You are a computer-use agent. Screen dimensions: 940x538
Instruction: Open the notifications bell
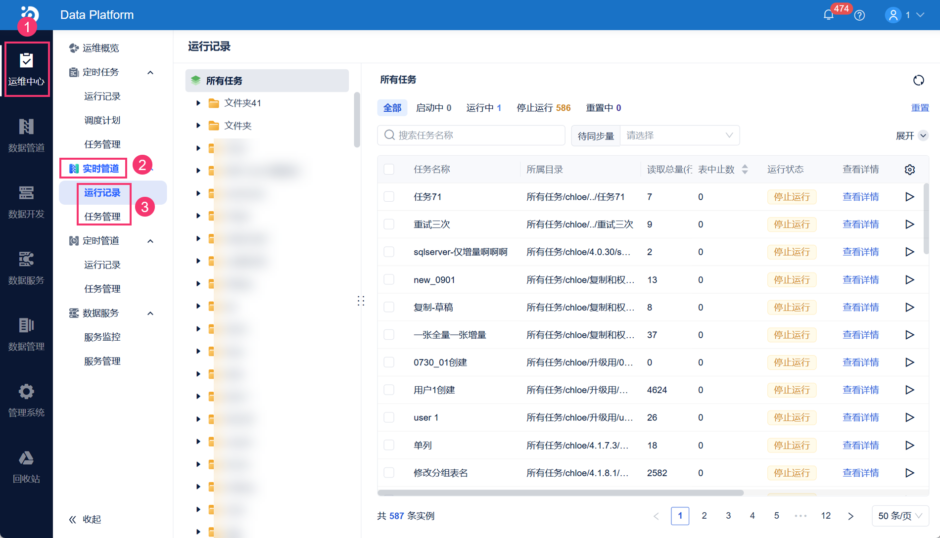coord(829,15)
